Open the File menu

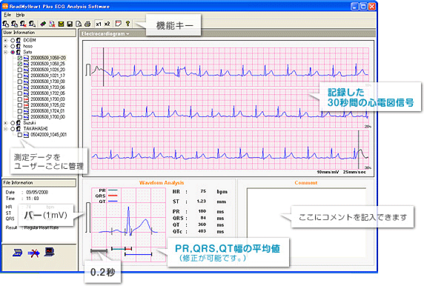[8, 15]
